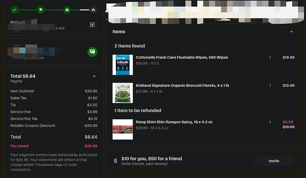Click the shopping cart progress step
Screen dimensions: 306x178
pyautogui.click(x=41, y=10)
